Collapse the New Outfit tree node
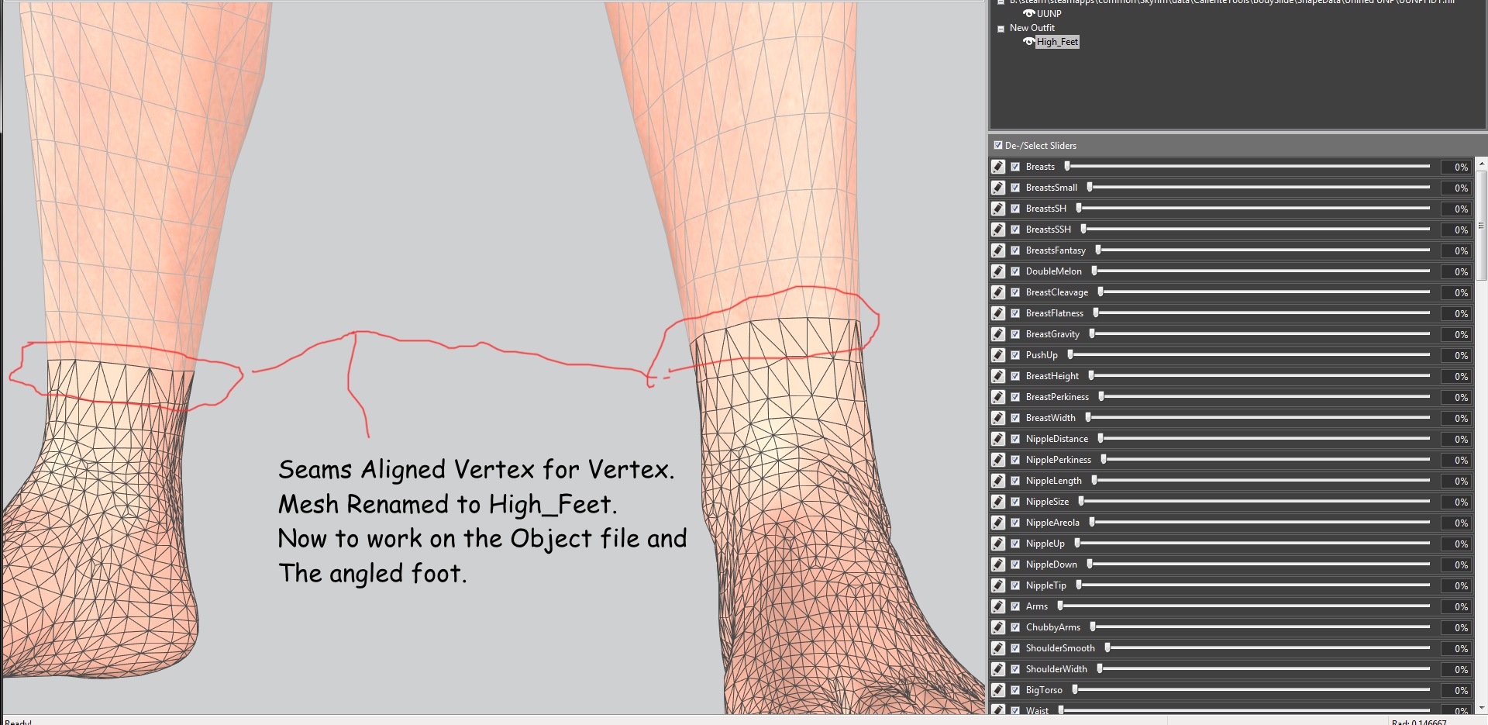 pos(1001,29)
